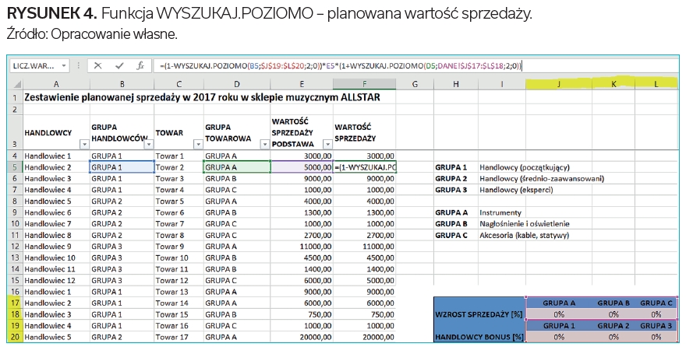Select column header G
This screenshot has height=347, width=686.
coord(415,83)
